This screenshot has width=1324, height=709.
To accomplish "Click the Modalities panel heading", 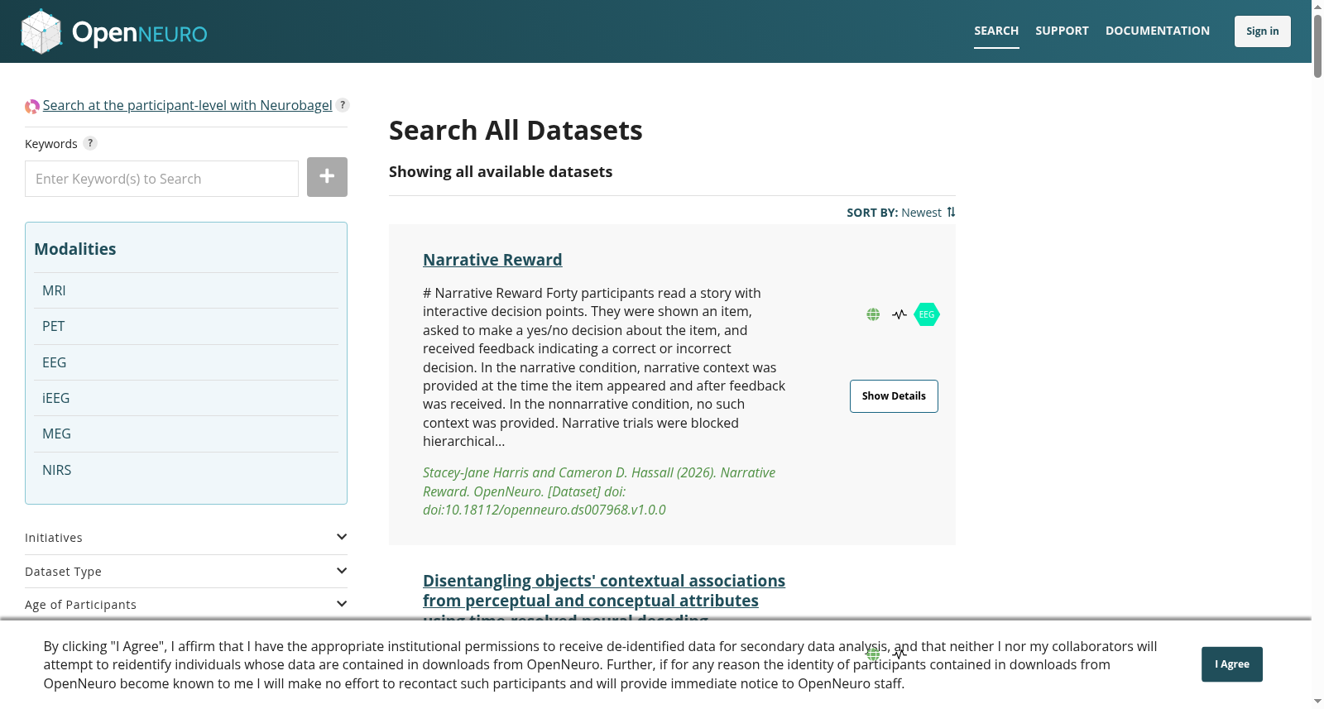I will (x=75, y=249).
